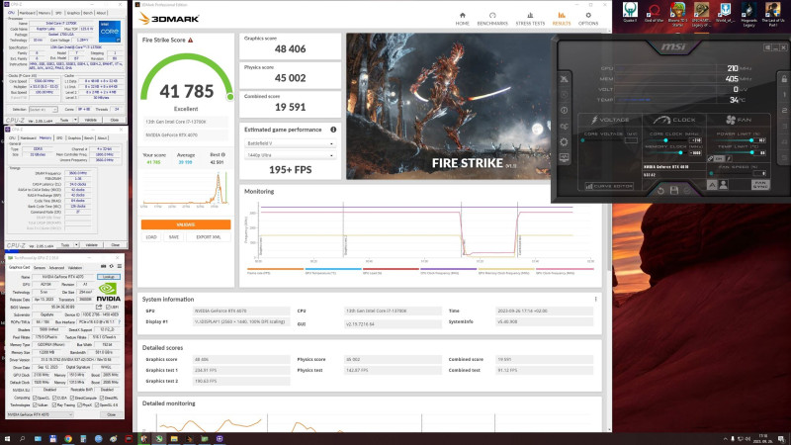Open the MSI Afterburner settings gear
The height and width of the screenshot is (445, 791).
click(x=564, y=141)
